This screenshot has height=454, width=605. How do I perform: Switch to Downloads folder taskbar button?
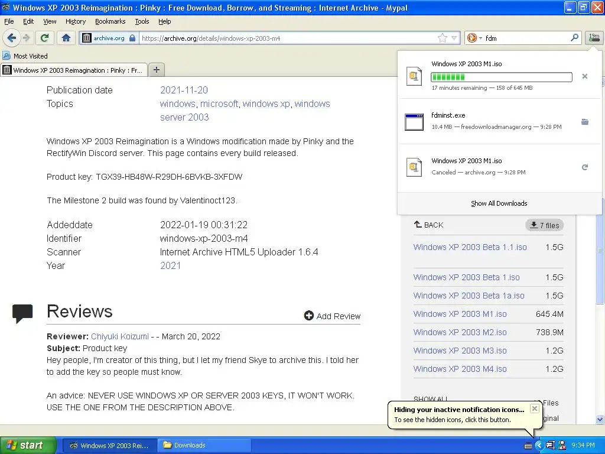(204, 446)
